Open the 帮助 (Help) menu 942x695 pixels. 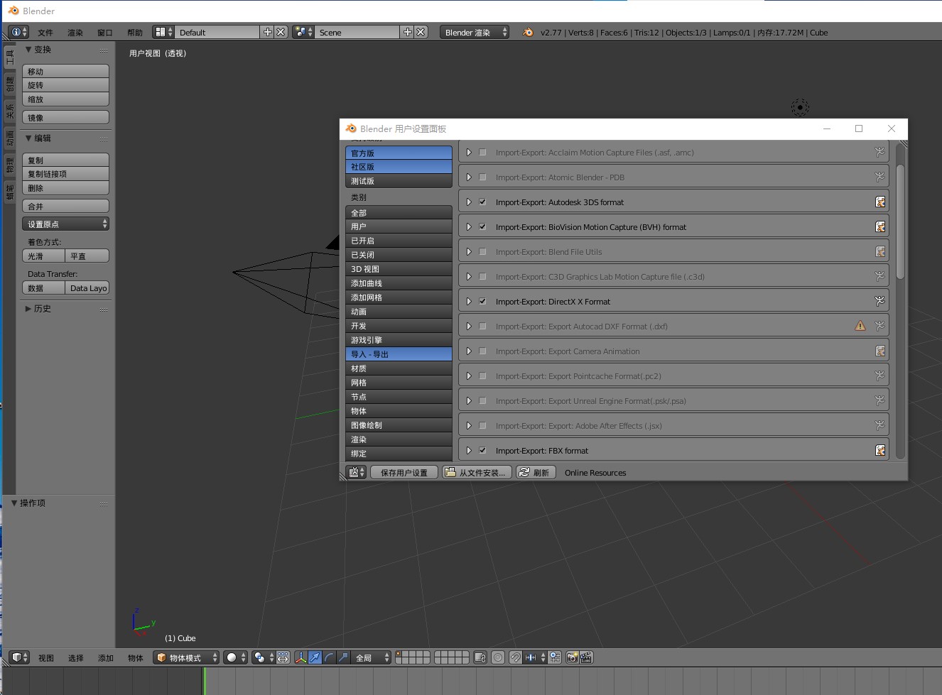pos(135,33)
